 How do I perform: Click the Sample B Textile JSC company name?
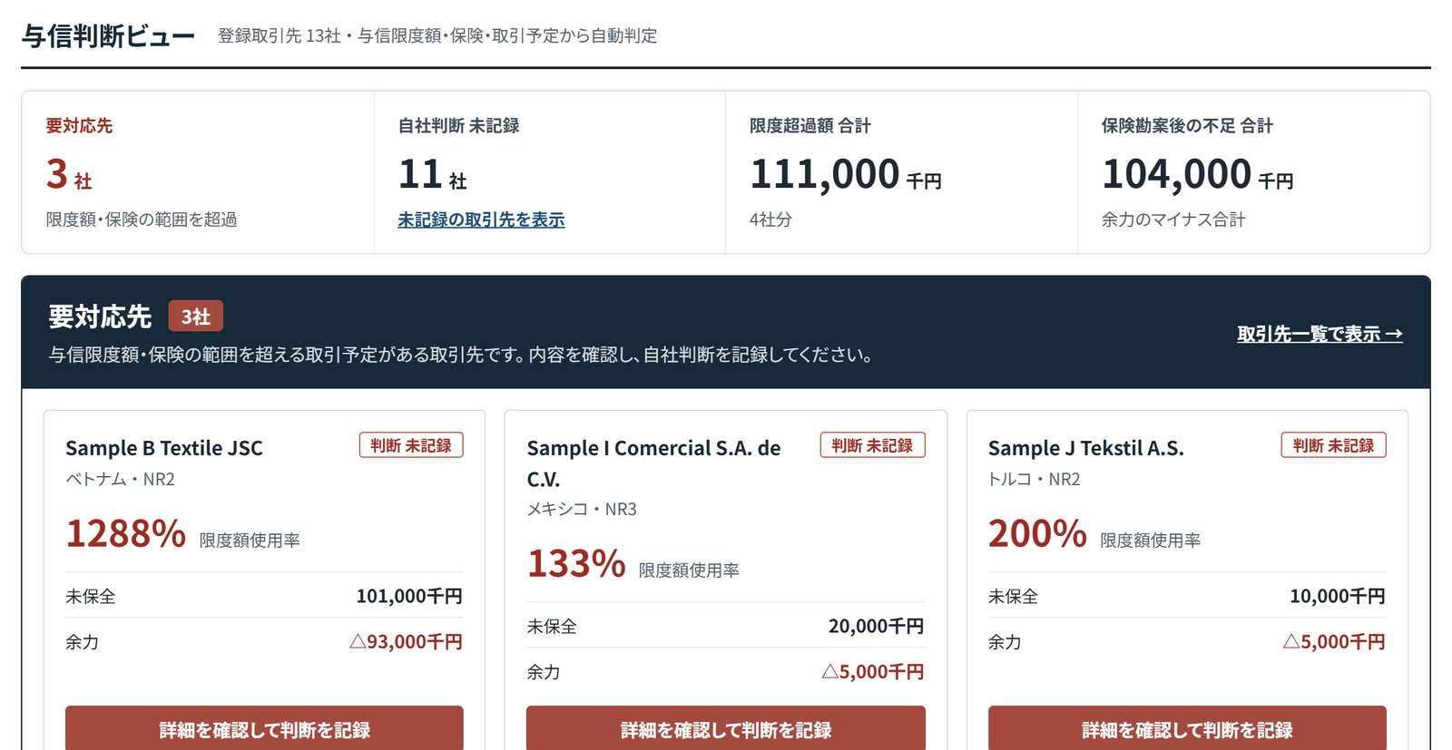click(164, 448)
